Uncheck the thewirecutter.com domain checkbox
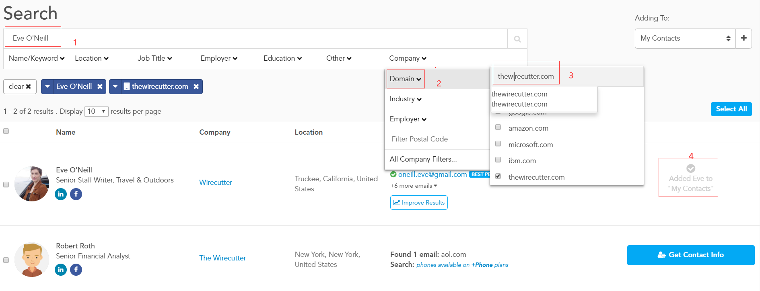760x291 pixels. pyautogui.click(x=498, y=176)
